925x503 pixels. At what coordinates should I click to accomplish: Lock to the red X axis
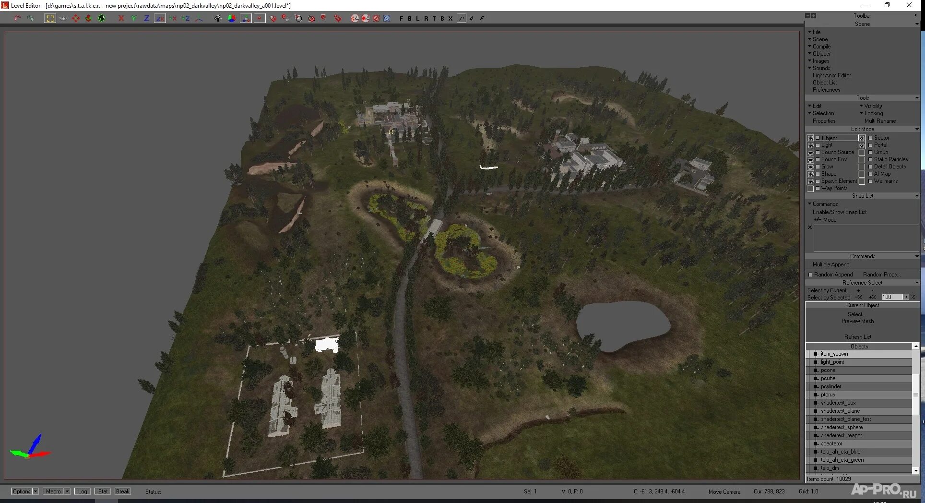point(121,18)
